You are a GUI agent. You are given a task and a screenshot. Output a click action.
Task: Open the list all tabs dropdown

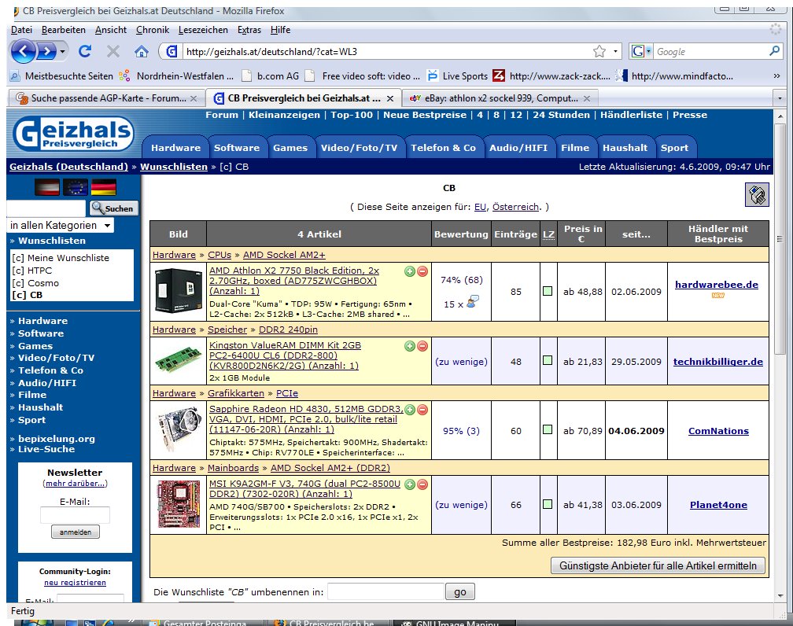(x=780, y=98)
